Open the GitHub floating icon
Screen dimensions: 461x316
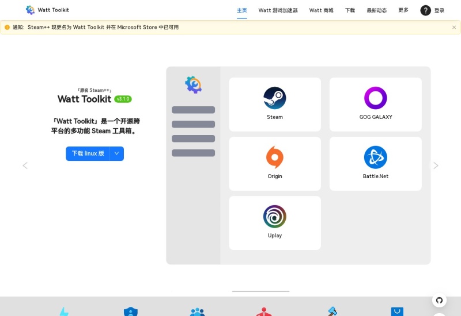439,300
